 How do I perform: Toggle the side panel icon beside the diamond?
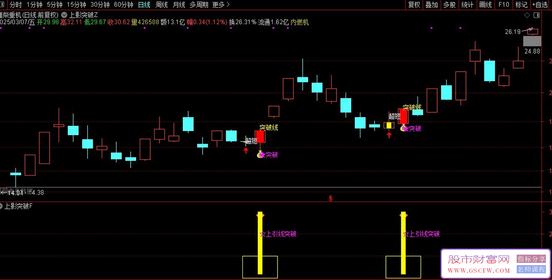pos(537,15)
